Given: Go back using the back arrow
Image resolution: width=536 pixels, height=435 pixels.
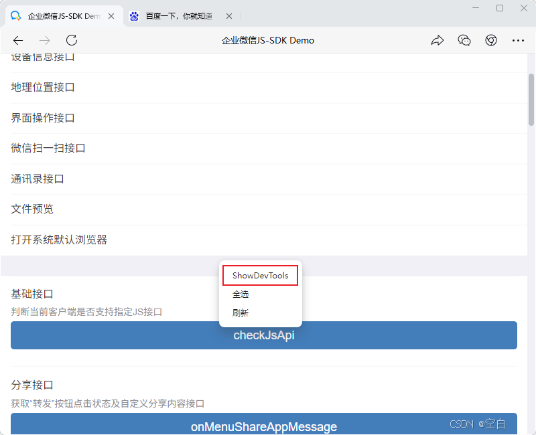Looking at the screenshot, I should point(18,41).
